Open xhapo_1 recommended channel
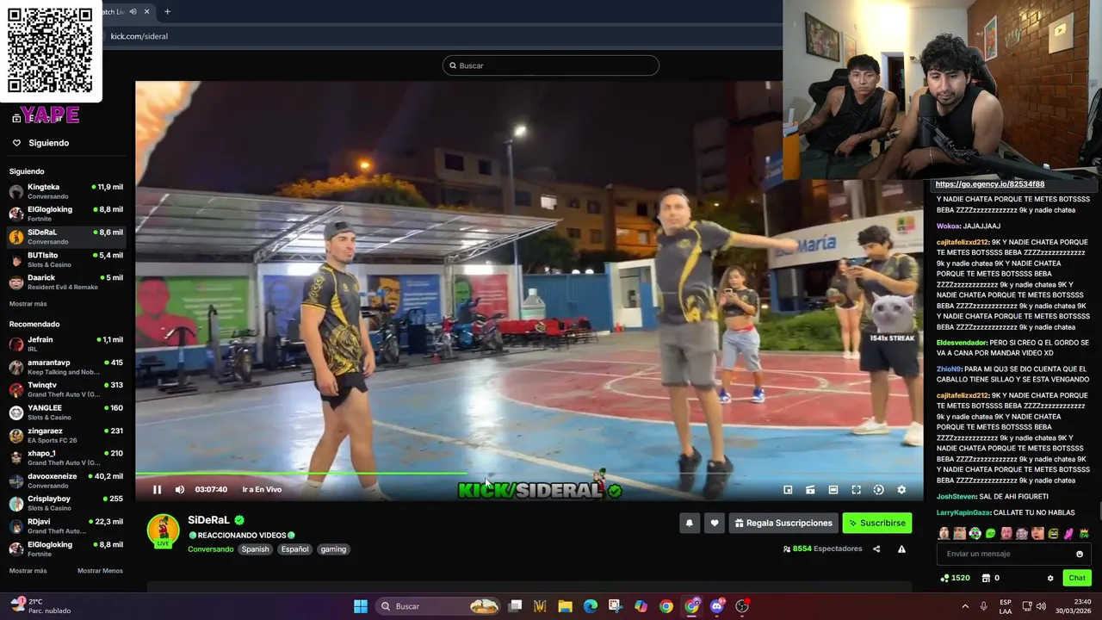Image resolution: width=1102 pixels, height=620 pixels. pos(66,457)
